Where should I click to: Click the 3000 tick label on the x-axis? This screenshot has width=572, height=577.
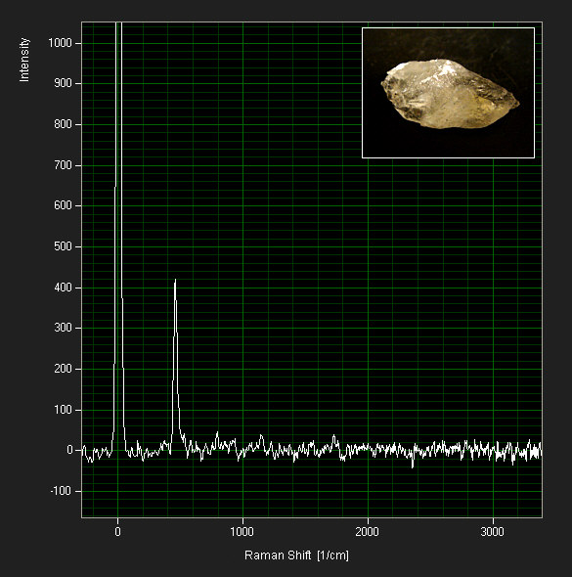tap(492, 532)
